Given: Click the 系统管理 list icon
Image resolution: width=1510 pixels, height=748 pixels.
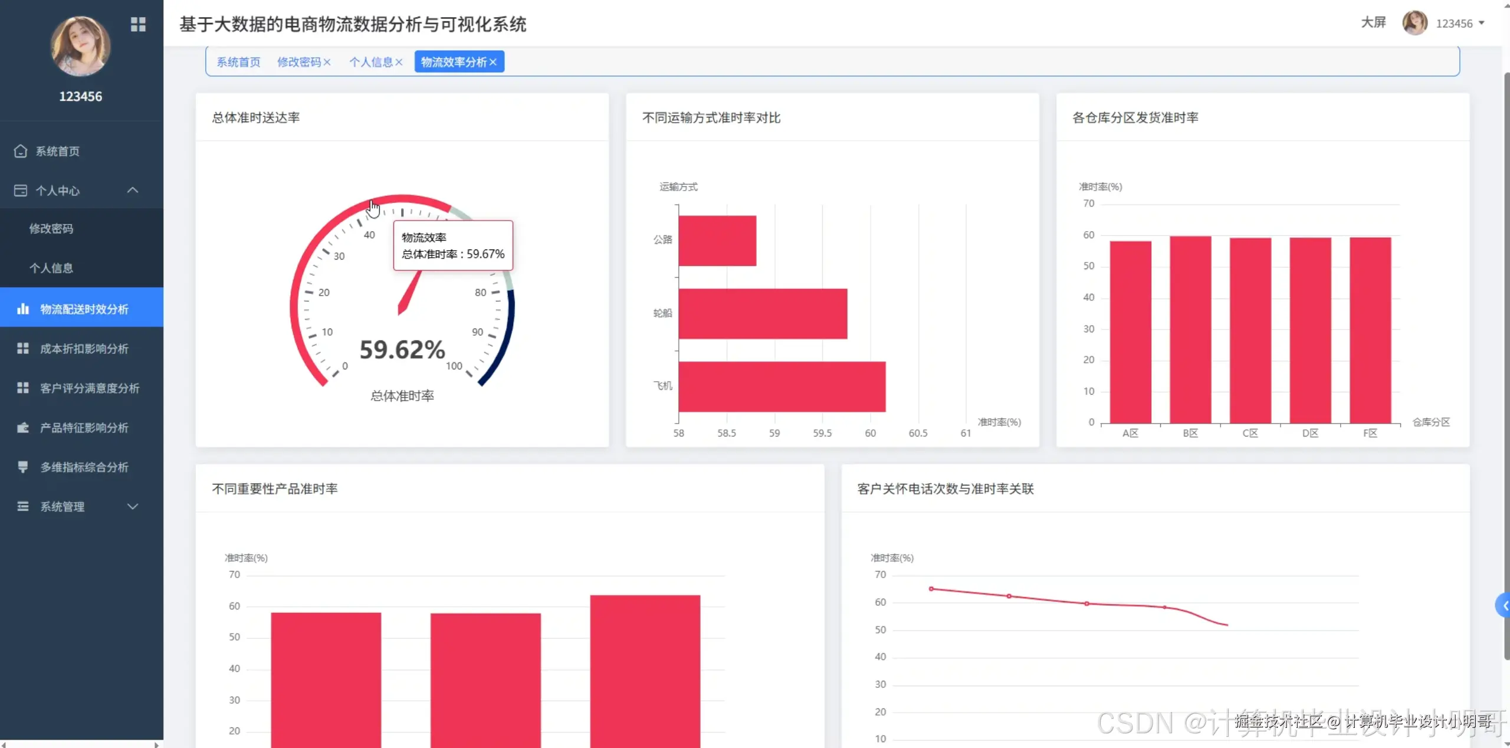Looking at the screenshot, I should [23, 506].
